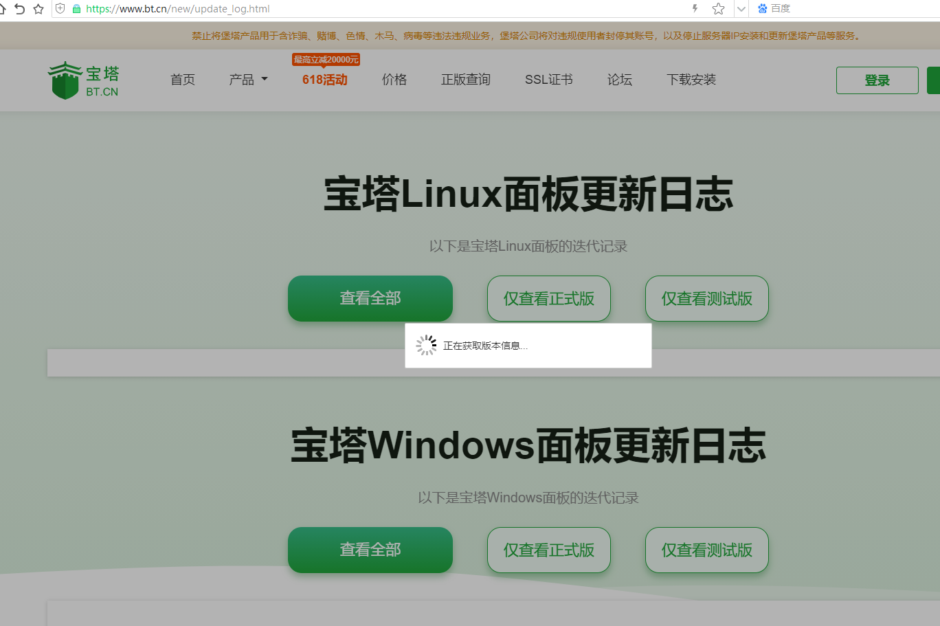Open the address bar dropdown chevron
This screenshot has width=940, height=626.
click(x=741, y=9)
